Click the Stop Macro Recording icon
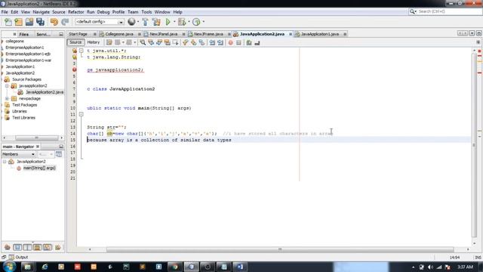 (x=238, y=43)
